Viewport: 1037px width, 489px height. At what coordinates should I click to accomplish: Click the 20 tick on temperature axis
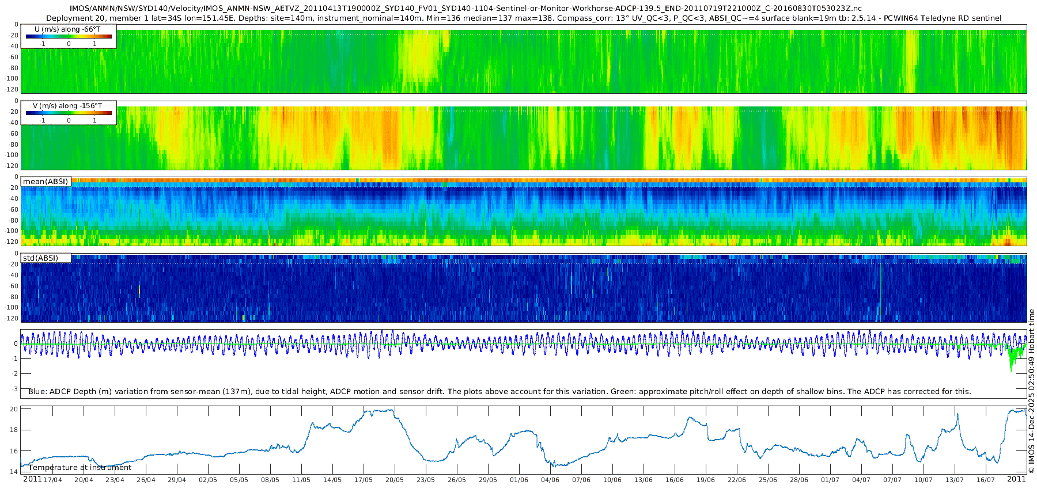(x=14, y=409)
